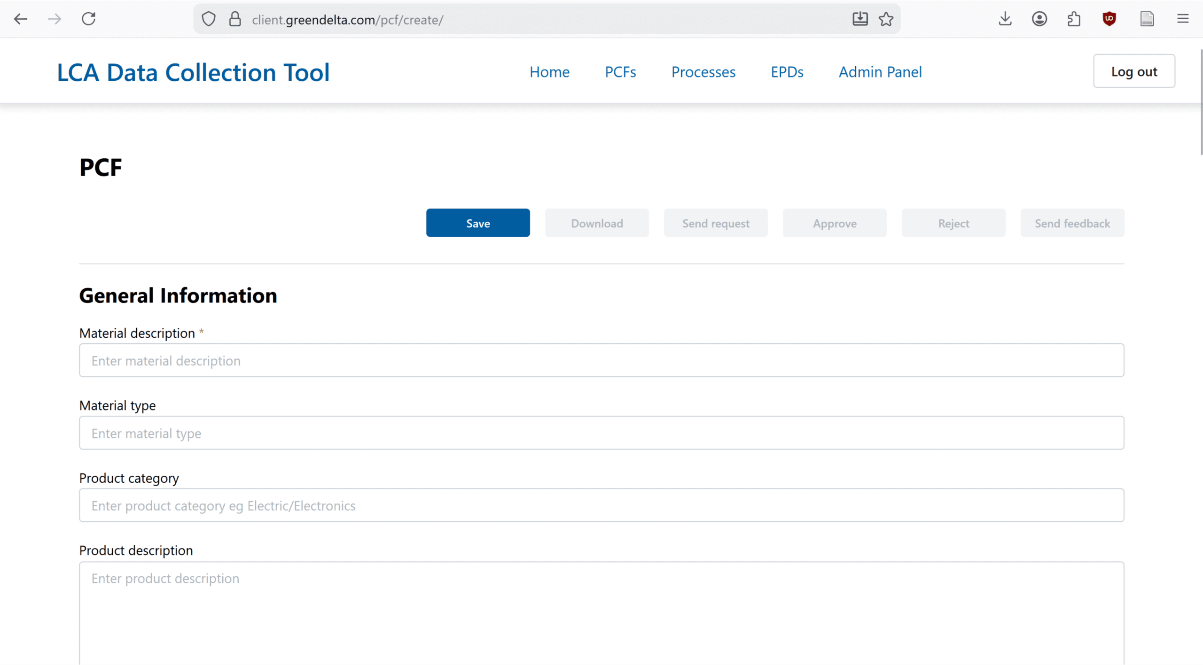
Task: Go to the Home nav link
Action: 549,72
